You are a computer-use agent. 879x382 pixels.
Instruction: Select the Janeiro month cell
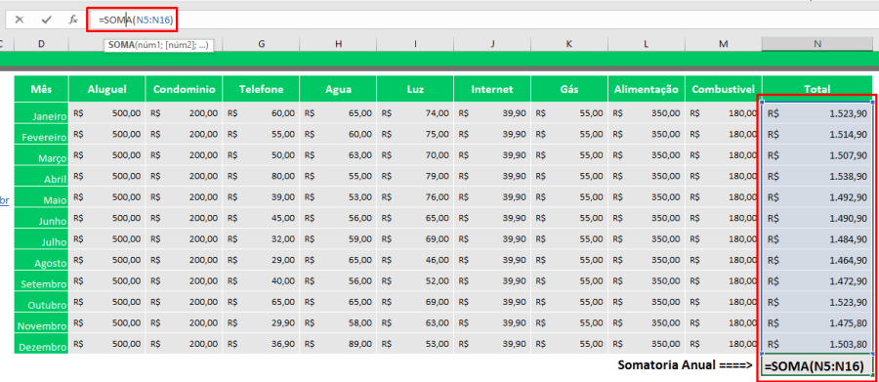[x=41, y=112]
